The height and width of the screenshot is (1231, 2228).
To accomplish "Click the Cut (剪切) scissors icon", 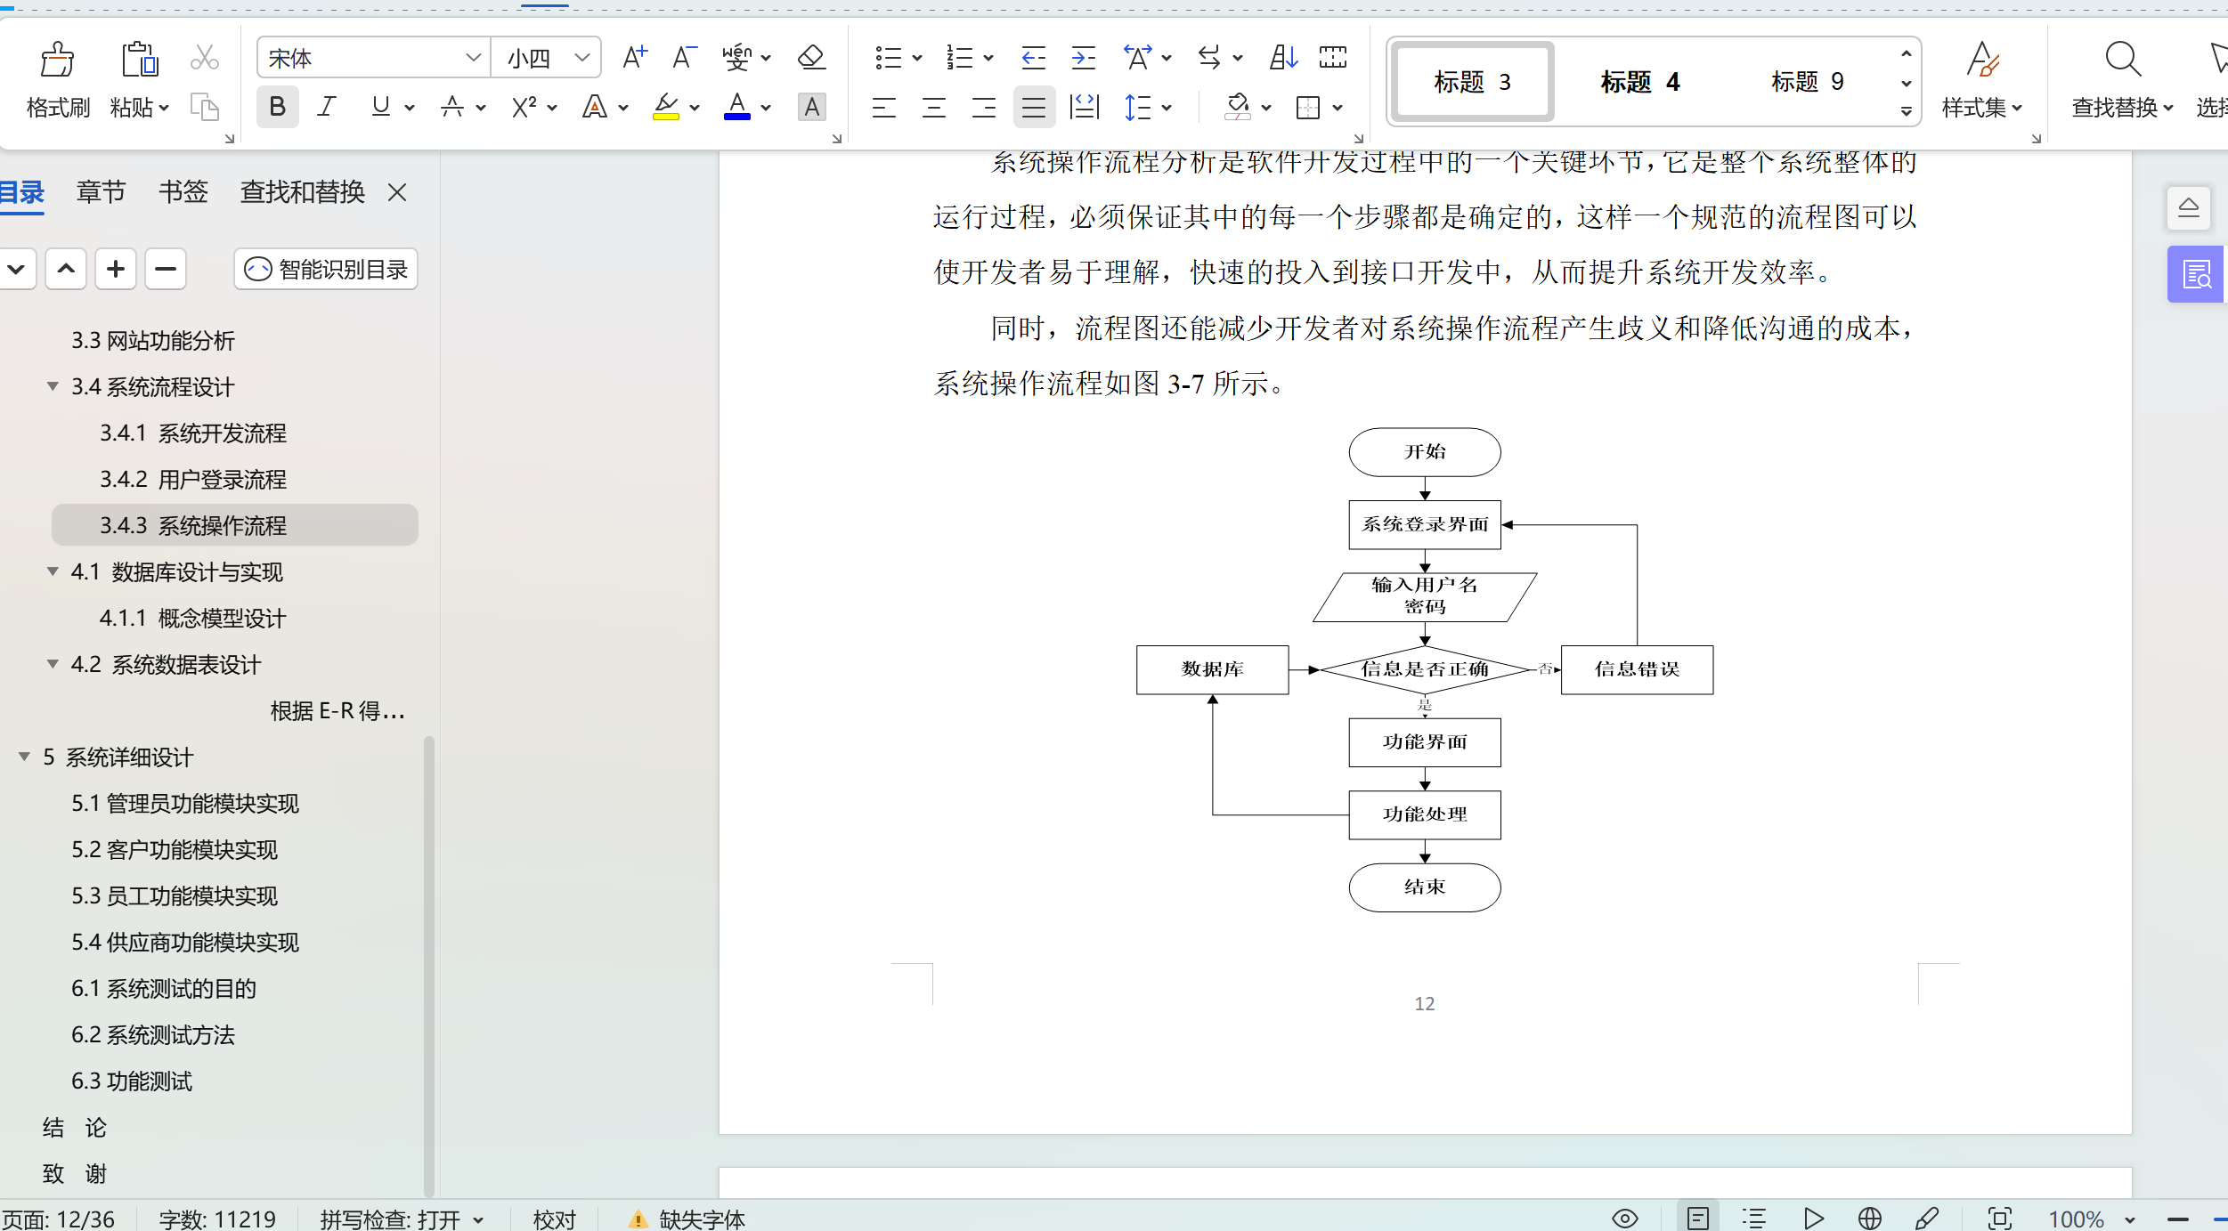I will pos(204,56).
